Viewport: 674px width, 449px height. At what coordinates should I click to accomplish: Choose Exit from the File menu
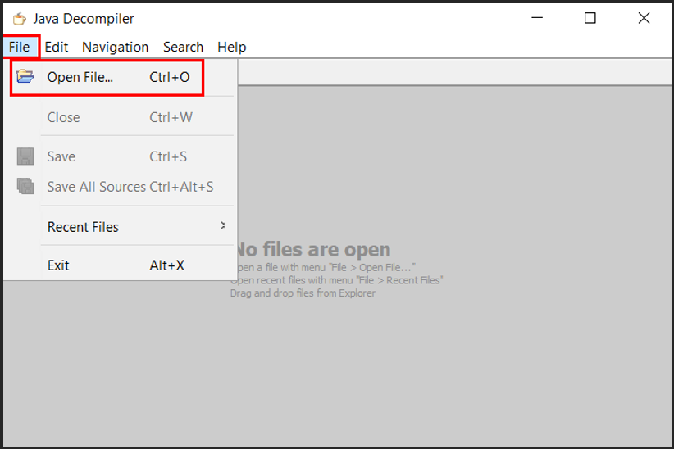[121, 265]
